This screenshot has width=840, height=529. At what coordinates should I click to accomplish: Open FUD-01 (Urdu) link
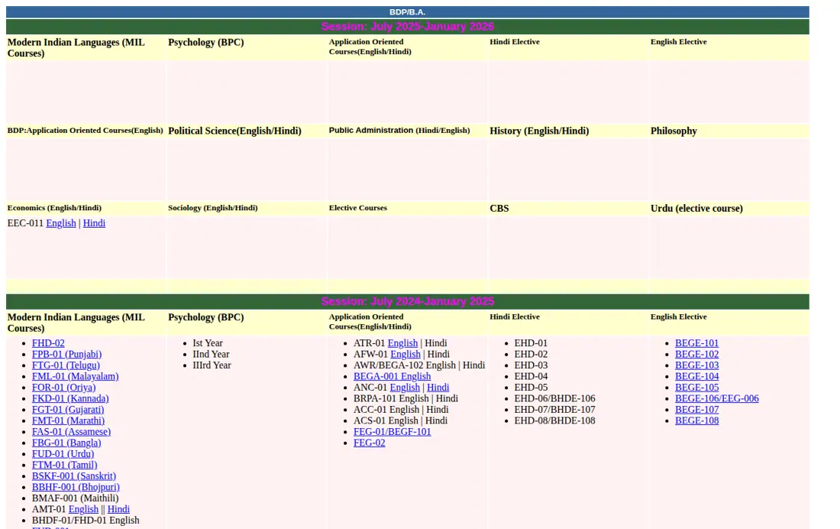point(63,454)
